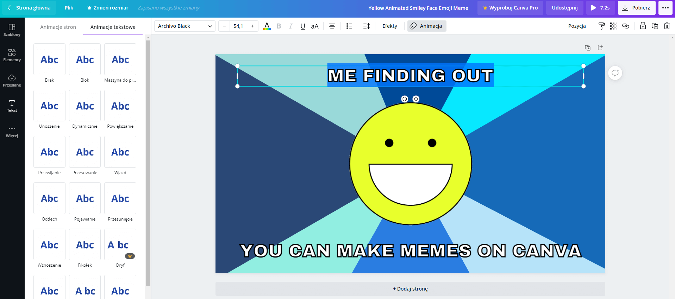The height and width of the screenshot is (299, 675).
Task: Go back to Strona główna
Action: pos(29,8)
